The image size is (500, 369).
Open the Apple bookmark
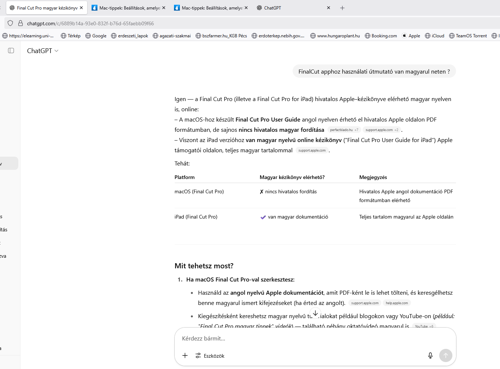tap(411, 36)
